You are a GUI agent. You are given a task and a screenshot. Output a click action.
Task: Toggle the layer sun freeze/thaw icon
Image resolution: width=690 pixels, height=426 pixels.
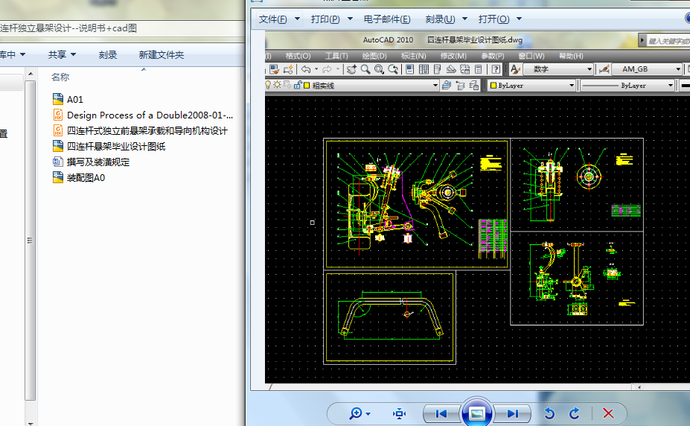pyautogui.click(x=277, y=84)
